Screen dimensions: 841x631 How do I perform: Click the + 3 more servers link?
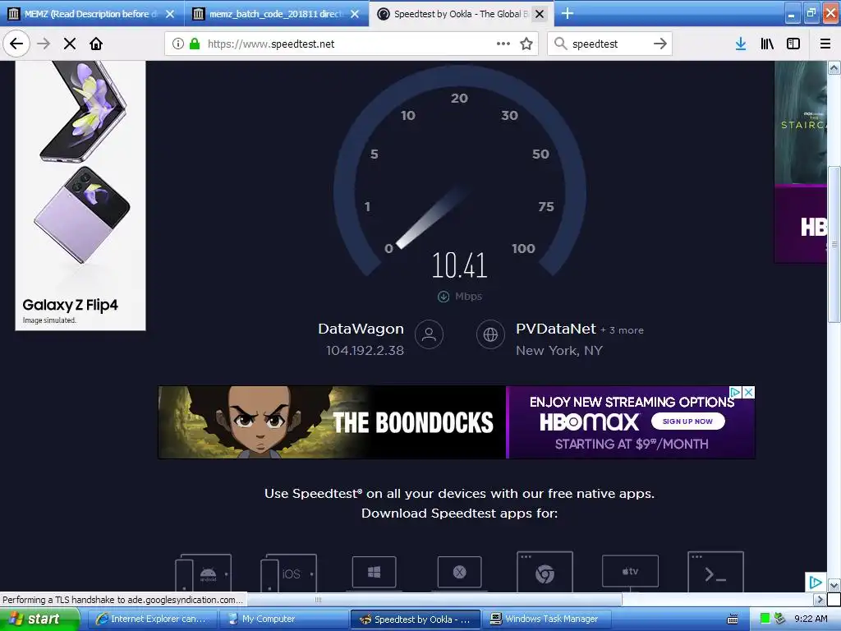pos(623,330)
